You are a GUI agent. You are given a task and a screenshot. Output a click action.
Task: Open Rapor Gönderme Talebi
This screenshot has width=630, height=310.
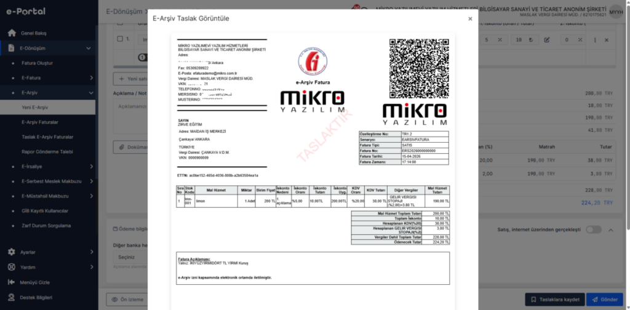[x=47, y=152]
